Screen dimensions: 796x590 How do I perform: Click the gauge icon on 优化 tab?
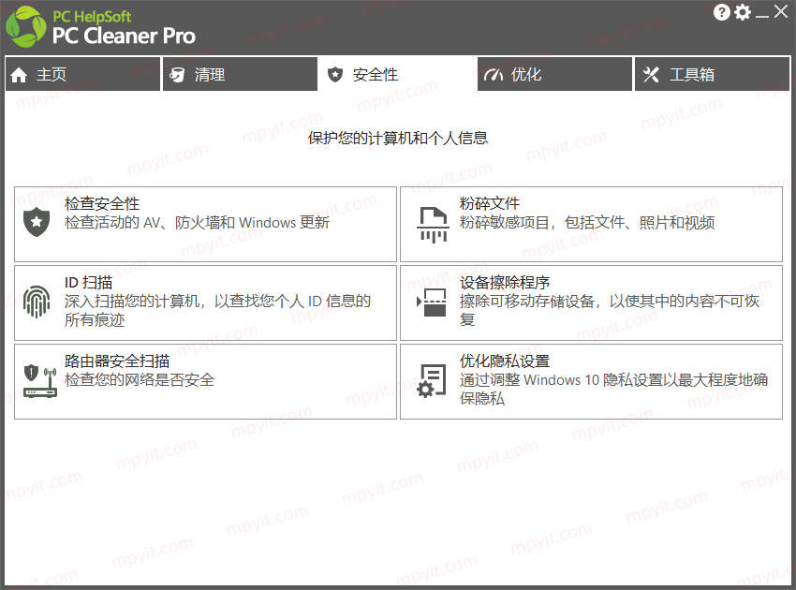493,75
